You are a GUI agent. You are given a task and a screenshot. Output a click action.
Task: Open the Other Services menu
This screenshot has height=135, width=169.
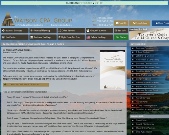click(x=71, y=31)
